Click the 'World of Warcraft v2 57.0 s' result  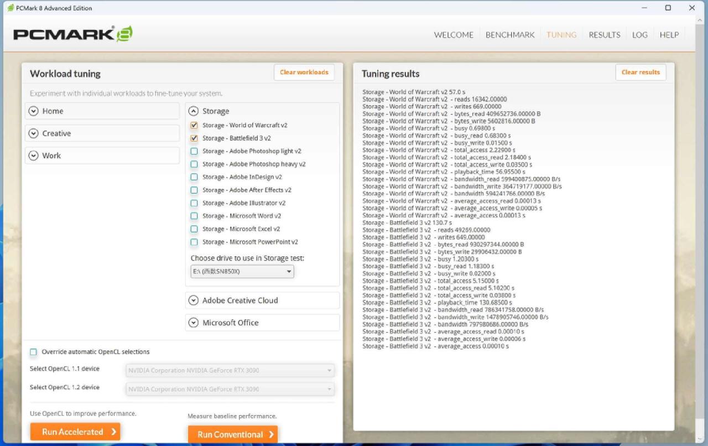click(x=414, y=92)
